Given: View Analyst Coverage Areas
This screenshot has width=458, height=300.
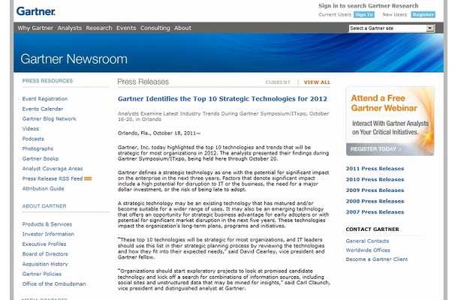Looking at the screenshot, I should point(53,169).
